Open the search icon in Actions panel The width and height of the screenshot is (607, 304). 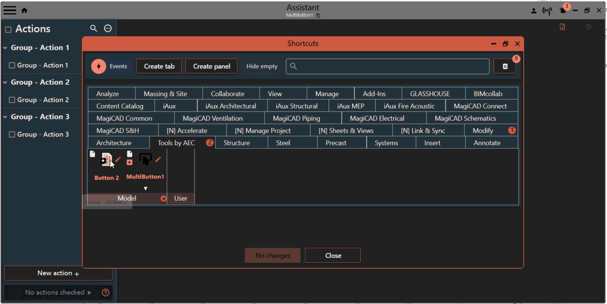[94, 28]
